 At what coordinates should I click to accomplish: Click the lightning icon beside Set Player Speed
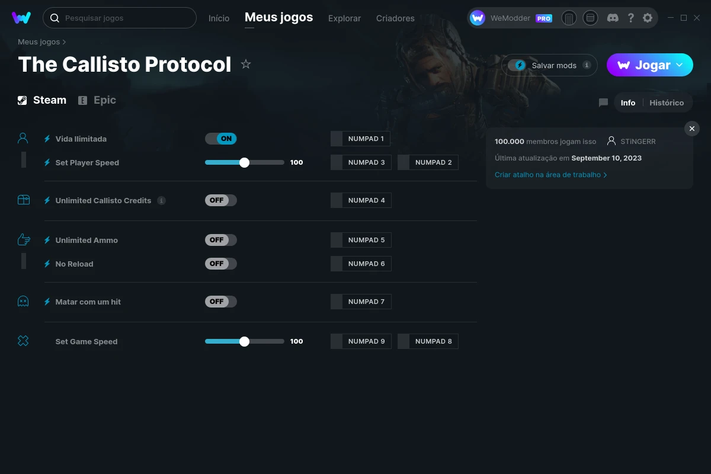tap(47, 162)
